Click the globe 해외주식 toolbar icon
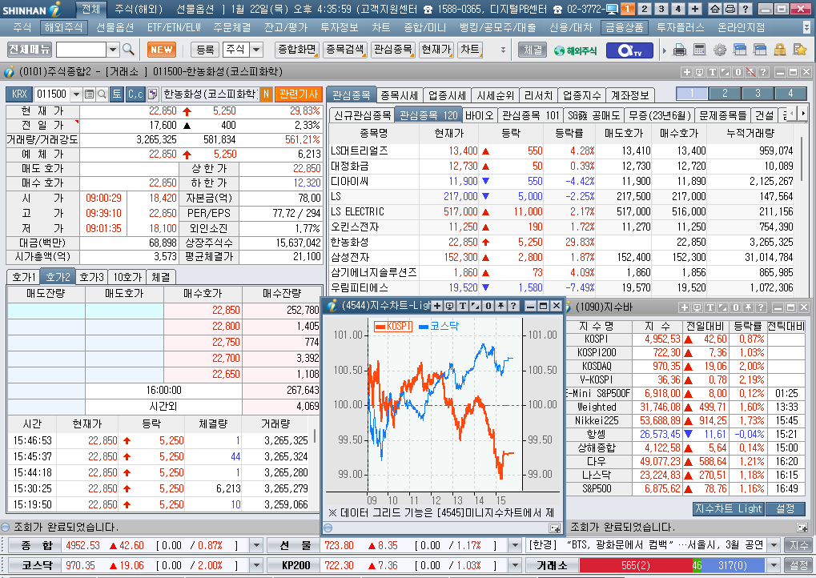This screenshot has height=578, width=816. coord(575,50)
